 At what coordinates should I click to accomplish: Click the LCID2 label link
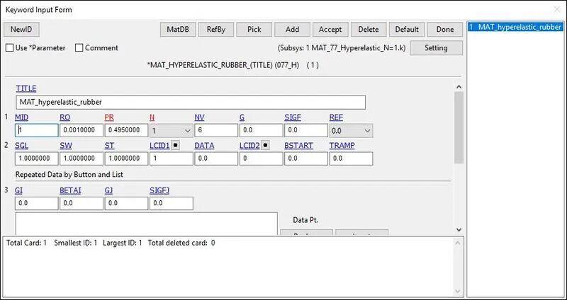pyautogui.click(x=249, y=146)
